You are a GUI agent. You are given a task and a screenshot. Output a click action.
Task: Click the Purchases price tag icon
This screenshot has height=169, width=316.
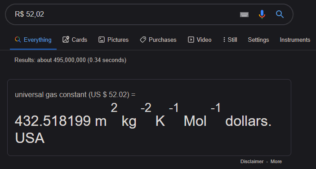coord(143,40)
